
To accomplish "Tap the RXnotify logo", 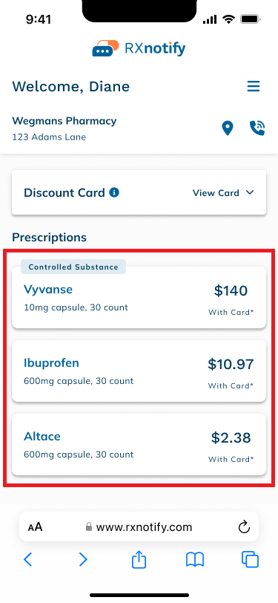I will click(x=139, y=48).
